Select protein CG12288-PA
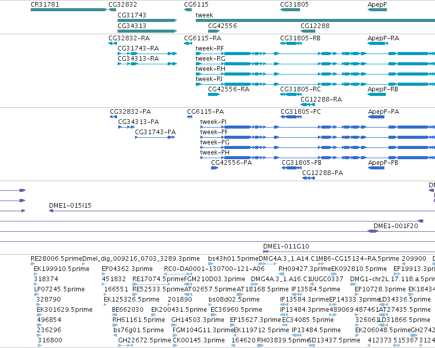 click(x=309, y=178)
